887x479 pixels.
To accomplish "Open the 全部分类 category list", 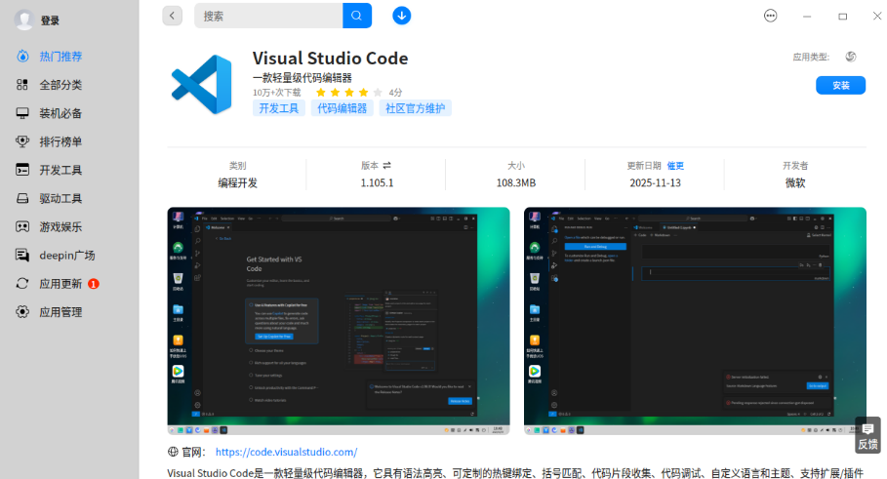I will pyautogui.click(x=60, y=85).
